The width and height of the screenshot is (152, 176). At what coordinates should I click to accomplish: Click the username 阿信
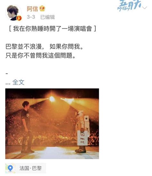tap(32, 9)
